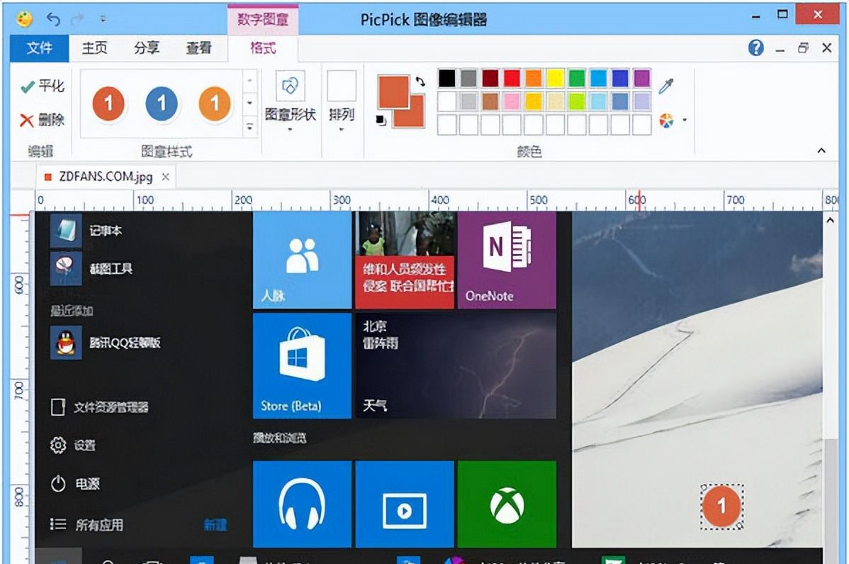Pick the bright red palette swatch
The image size is (849, 564).
(x=512, y=78)
